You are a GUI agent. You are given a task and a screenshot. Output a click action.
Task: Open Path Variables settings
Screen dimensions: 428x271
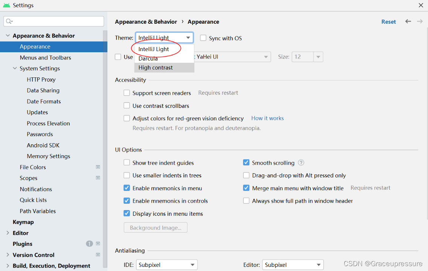pyautogui.click(x=38, y=211)
